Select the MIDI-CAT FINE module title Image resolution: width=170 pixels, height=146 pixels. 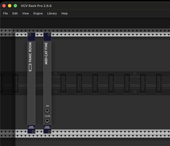pos(46,53)
